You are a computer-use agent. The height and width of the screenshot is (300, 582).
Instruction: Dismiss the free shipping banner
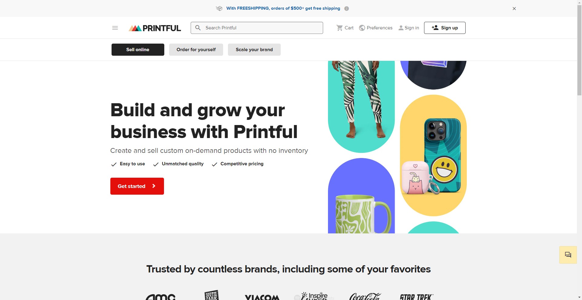click(514, 8)
